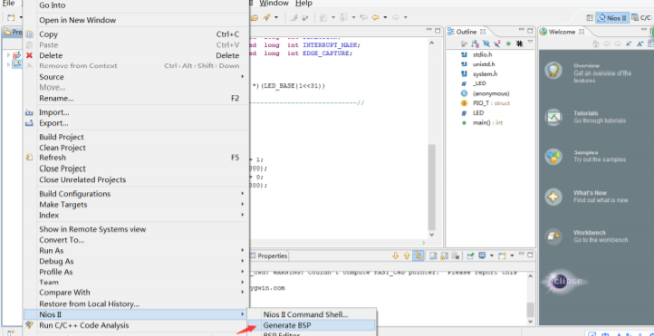
Task: Click the Display Selected Console monitor icon
Action: (482, 255)
